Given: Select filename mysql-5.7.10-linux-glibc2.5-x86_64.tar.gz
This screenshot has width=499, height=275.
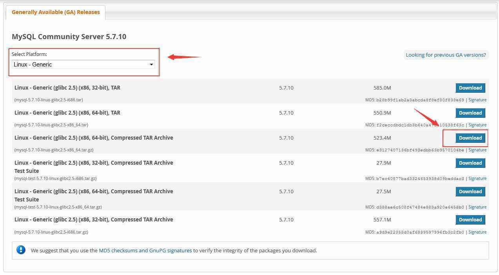Looking at the screenshot, I should 54,150.
